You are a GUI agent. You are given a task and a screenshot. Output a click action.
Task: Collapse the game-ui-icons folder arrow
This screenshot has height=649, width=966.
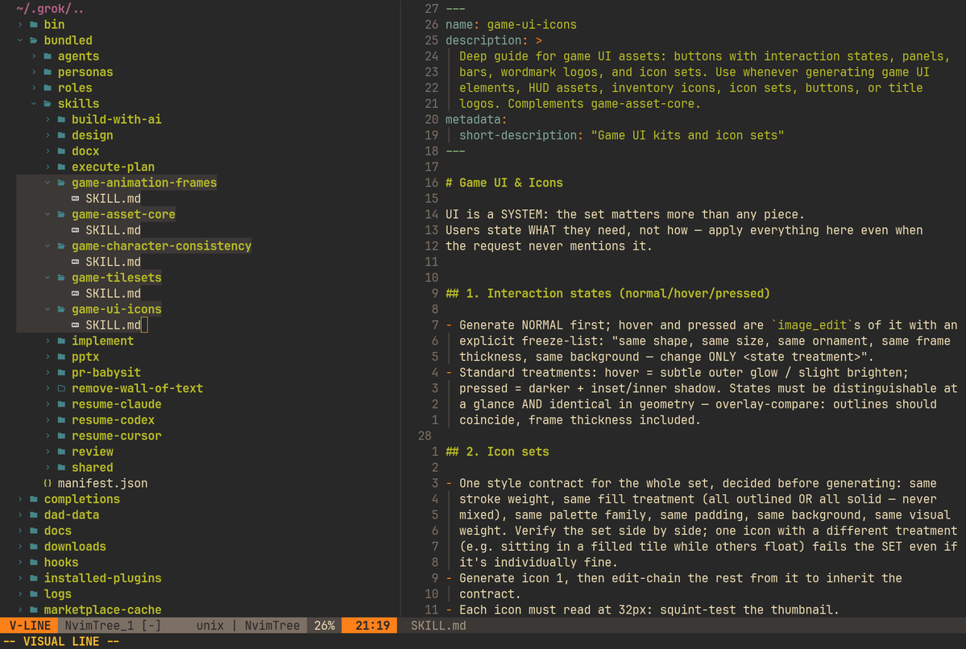(48, 309)
